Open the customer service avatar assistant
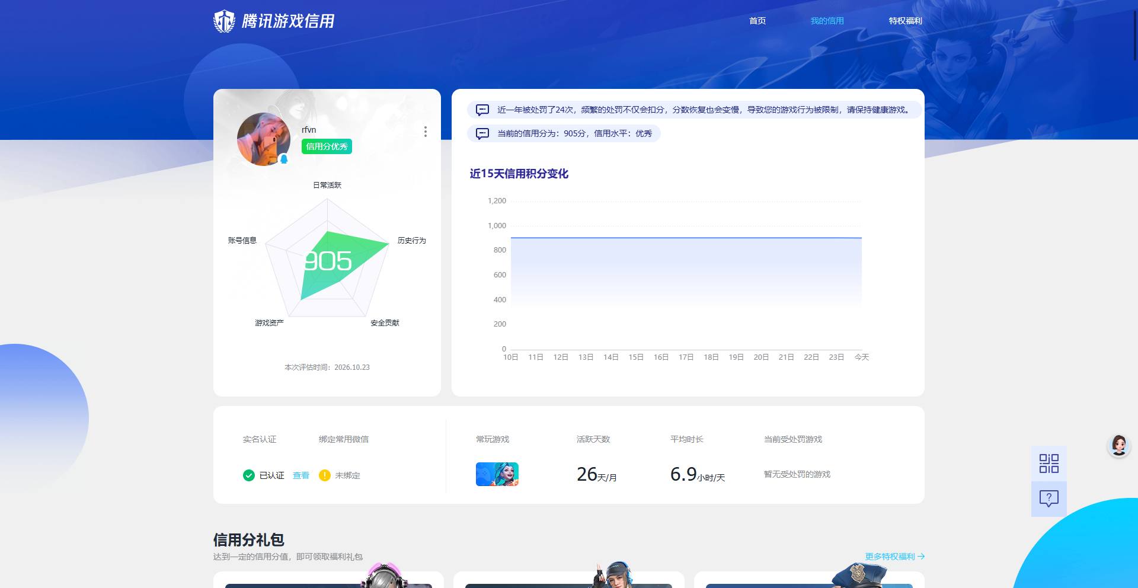Viewport: 1138px width, 588px height. click(1119, 445)
